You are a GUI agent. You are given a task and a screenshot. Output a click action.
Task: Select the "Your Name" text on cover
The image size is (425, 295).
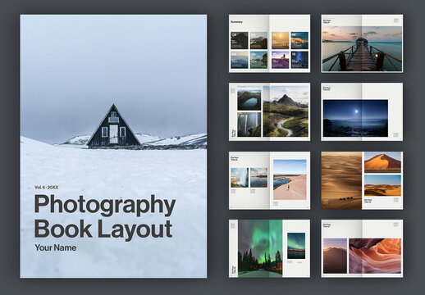56,247
